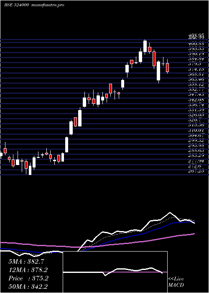Click the 390.19 price level label
The width and height of the screenshot is (209, 293).
(x=196, y=54)
